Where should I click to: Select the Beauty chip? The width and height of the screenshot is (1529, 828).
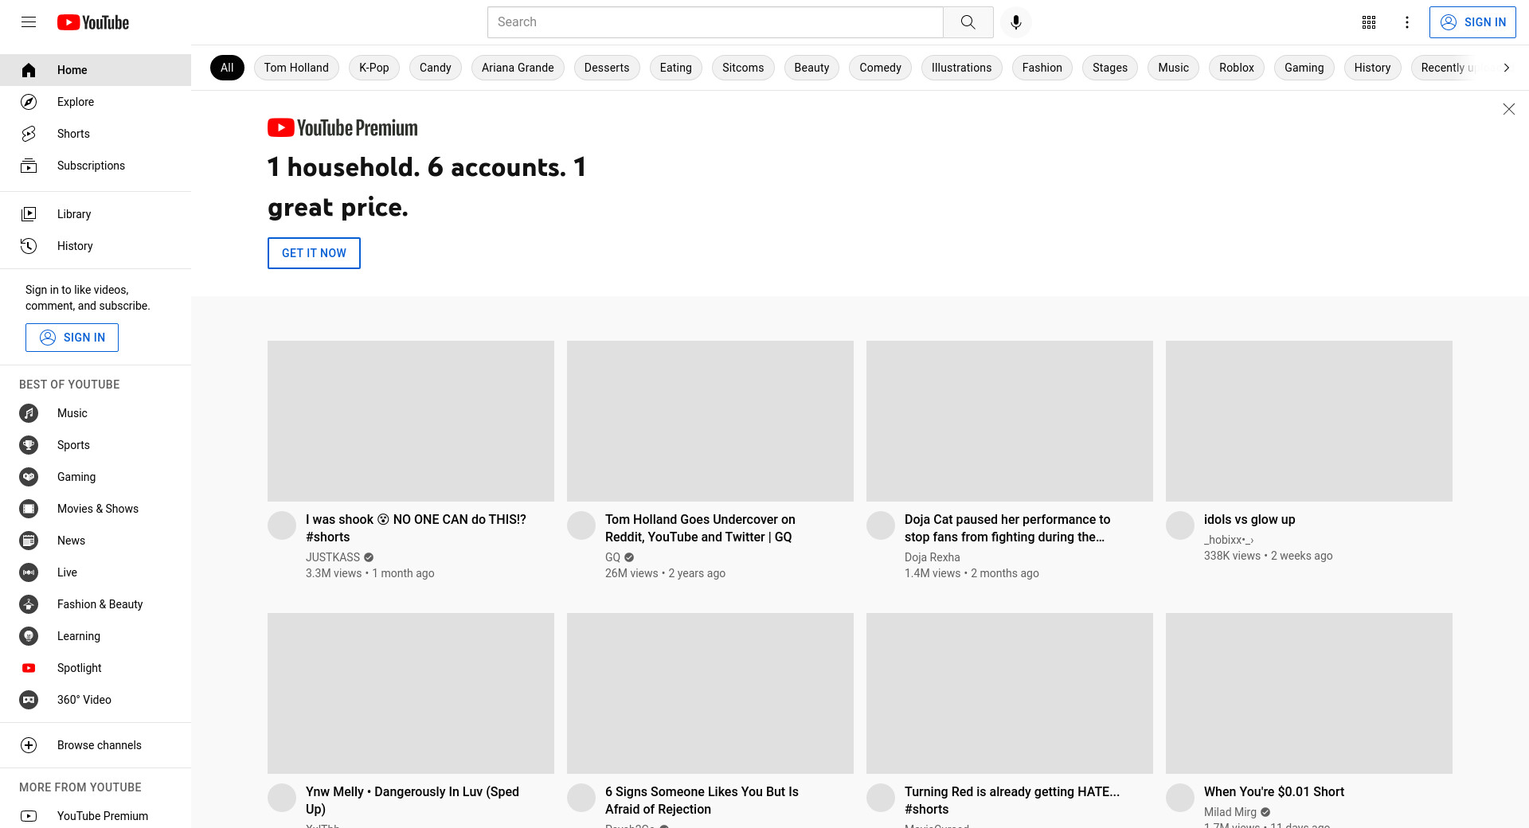tap(811, 68)
